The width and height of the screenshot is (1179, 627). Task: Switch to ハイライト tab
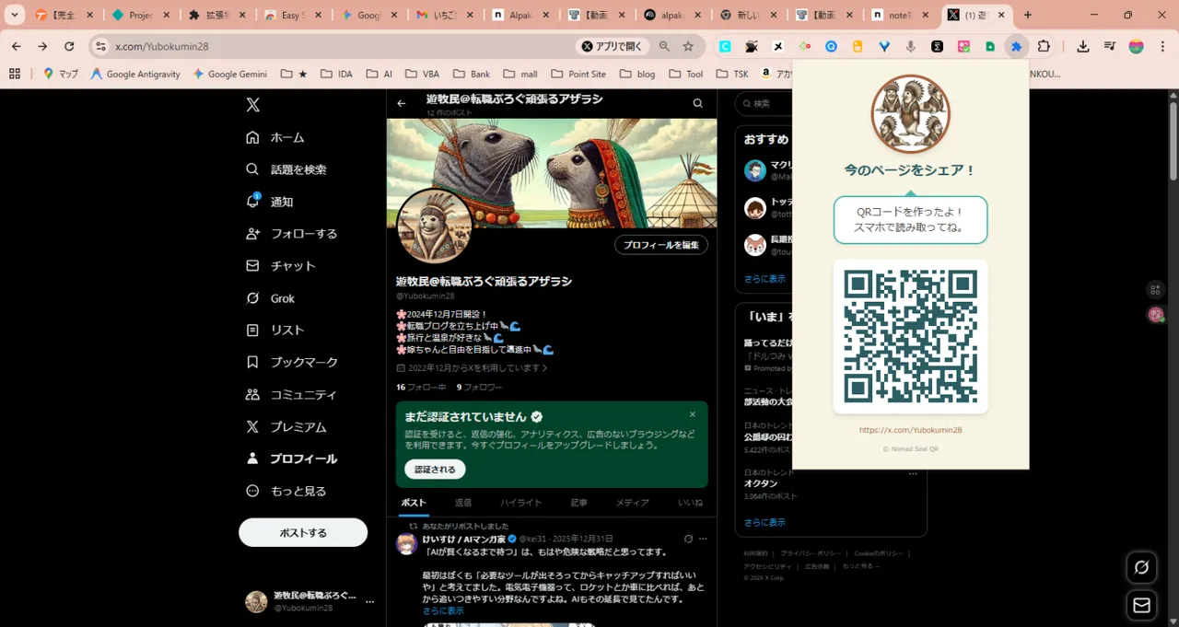point(520,503)
